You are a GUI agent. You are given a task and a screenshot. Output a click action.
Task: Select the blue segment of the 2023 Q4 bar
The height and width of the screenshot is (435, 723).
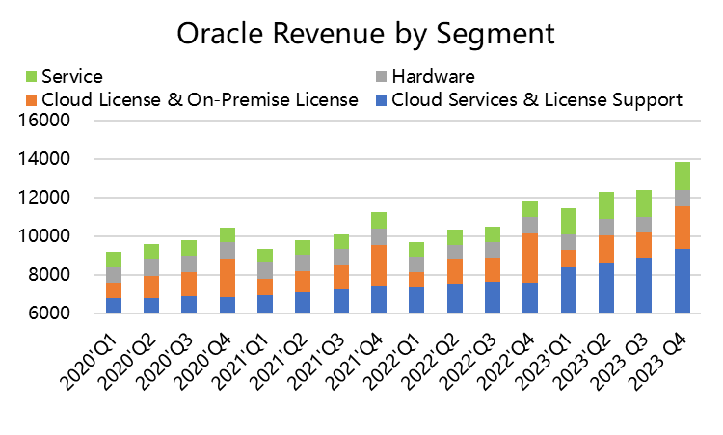683,281
